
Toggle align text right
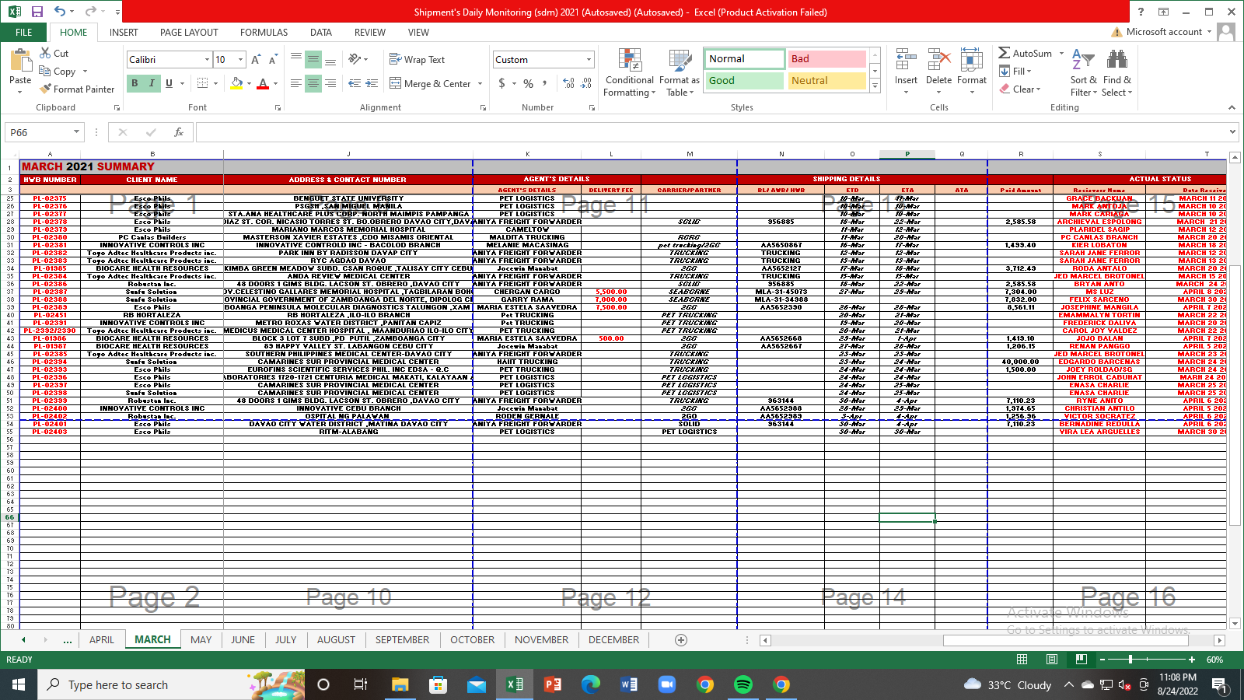coord(330,83)
